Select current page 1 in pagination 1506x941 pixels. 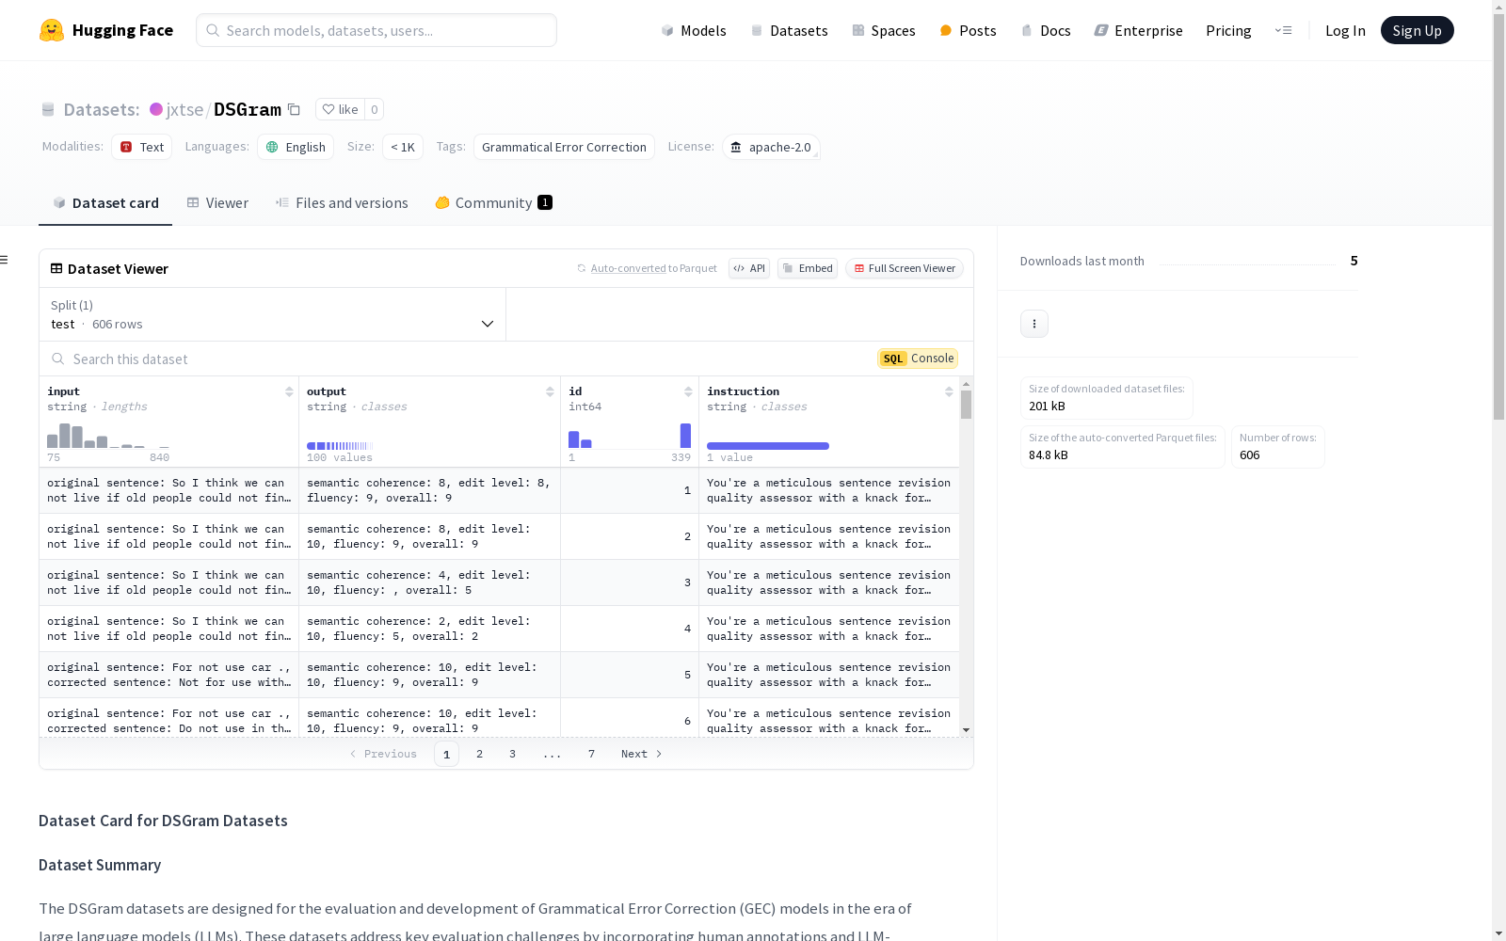tap(446, 754)
